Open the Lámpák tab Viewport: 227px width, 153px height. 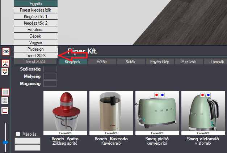coord(216,62)
